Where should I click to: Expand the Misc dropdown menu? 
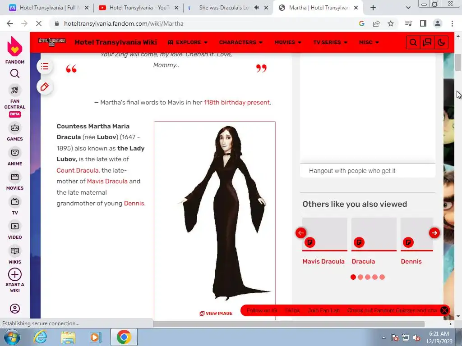click(x=369, y=42)
